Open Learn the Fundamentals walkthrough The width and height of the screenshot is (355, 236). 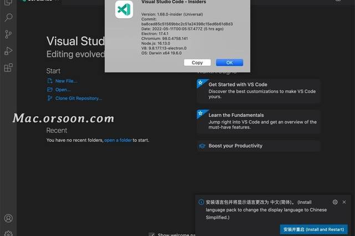258,122
